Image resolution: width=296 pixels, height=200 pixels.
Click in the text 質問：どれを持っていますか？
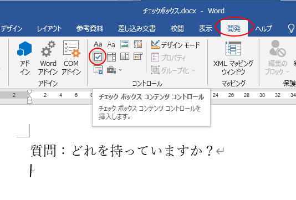[122, 151]
